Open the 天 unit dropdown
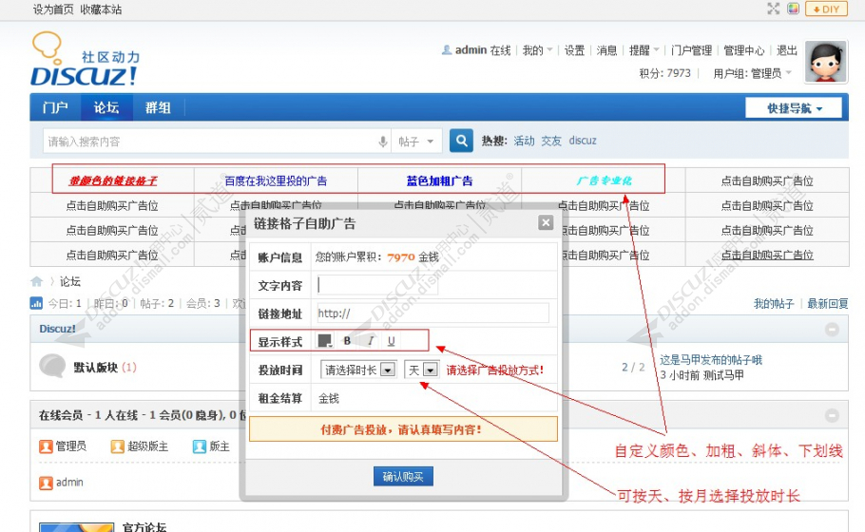The width and height of the screenshot is (865, 532). 421,370
